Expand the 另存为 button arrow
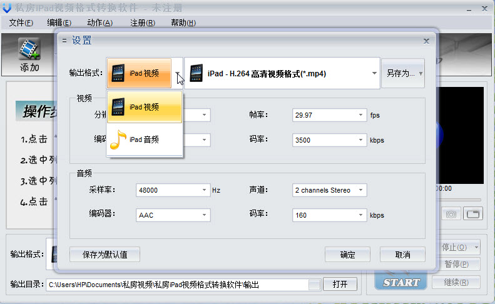Screen dimensions: 495x304 pyautogui.click(x=421, y=74)
